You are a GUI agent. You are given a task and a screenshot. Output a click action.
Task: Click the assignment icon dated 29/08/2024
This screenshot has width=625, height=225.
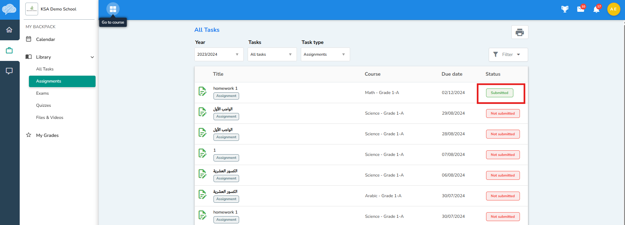(202, 112)
